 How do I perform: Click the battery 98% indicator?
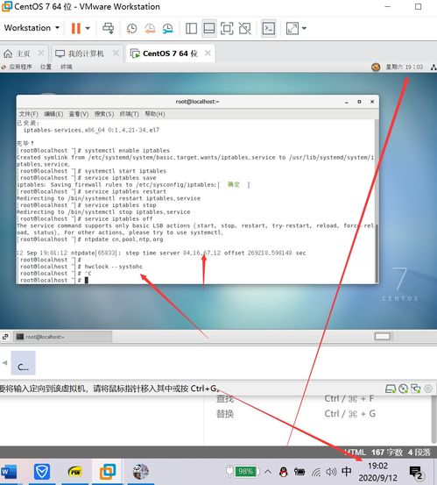[x=246, y=471]
